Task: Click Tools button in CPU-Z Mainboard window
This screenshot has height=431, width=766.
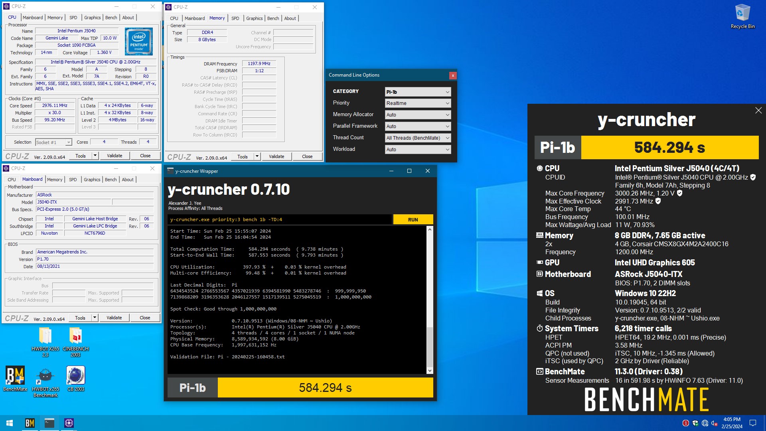Action: click(80, 318)
